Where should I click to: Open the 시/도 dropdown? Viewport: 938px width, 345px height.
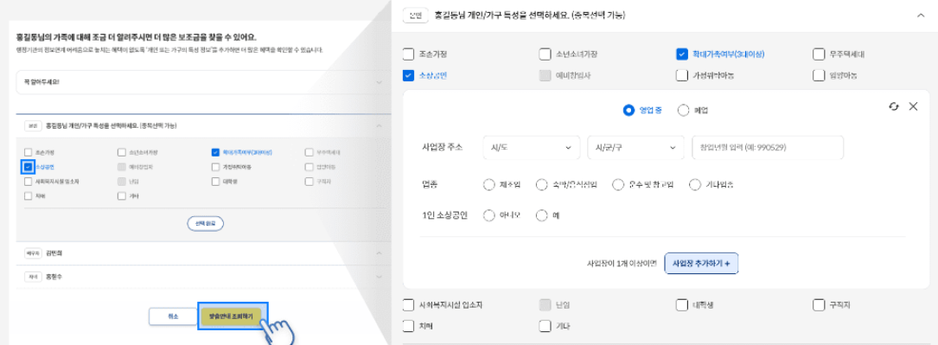531,148
